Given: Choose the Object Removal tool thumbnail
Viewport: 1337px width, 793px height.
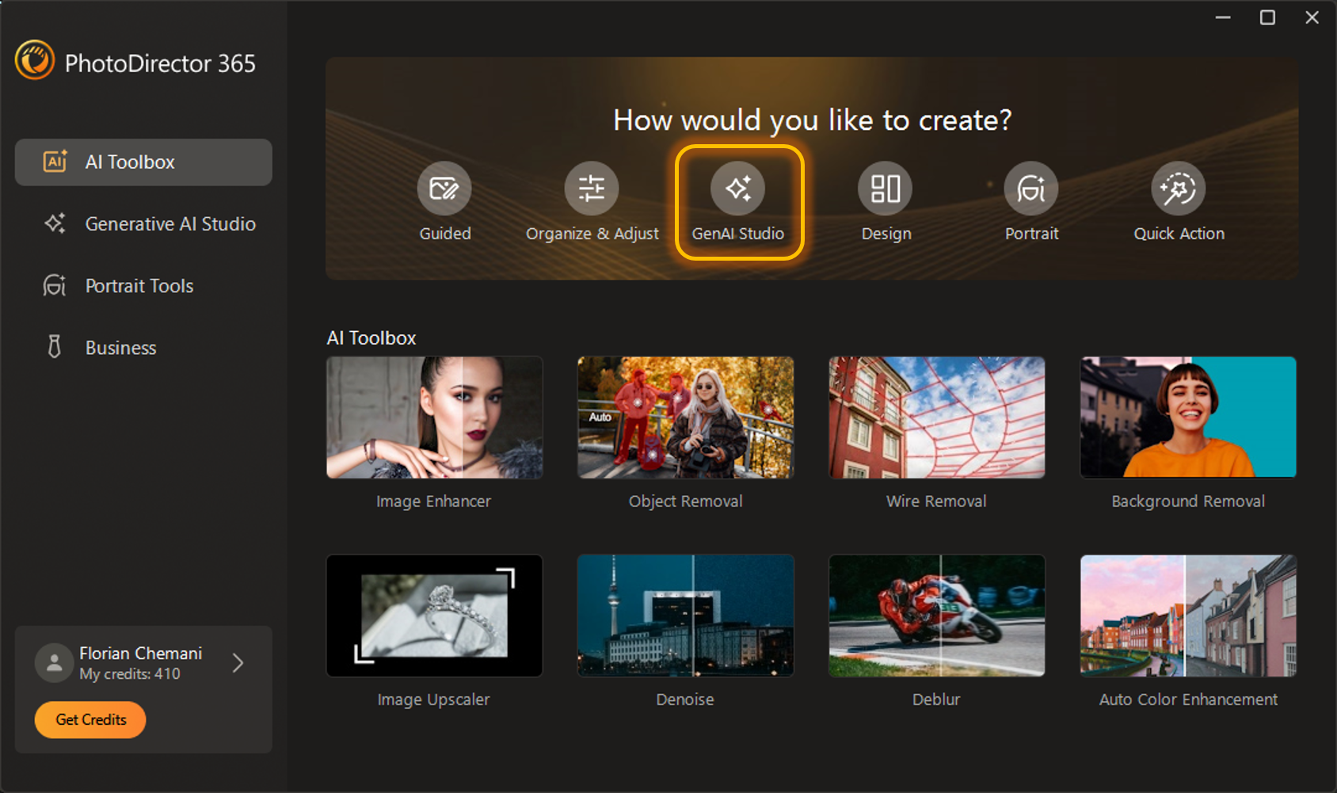Looking at the screenshot, I should (x=686, y=417).
